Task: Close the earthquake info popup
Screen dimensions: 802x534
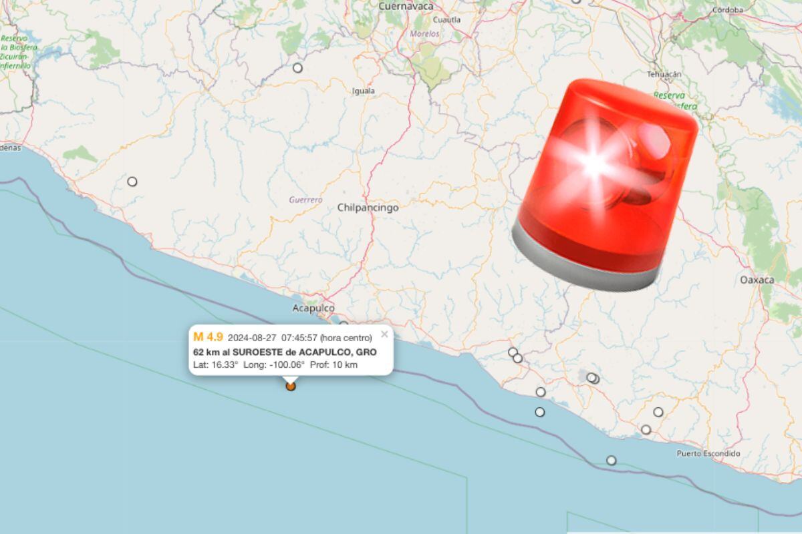Action: click(x=384, y=334)
